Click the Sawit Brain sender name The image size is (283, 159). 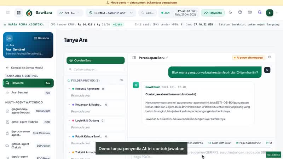click(x=153, y=87)
